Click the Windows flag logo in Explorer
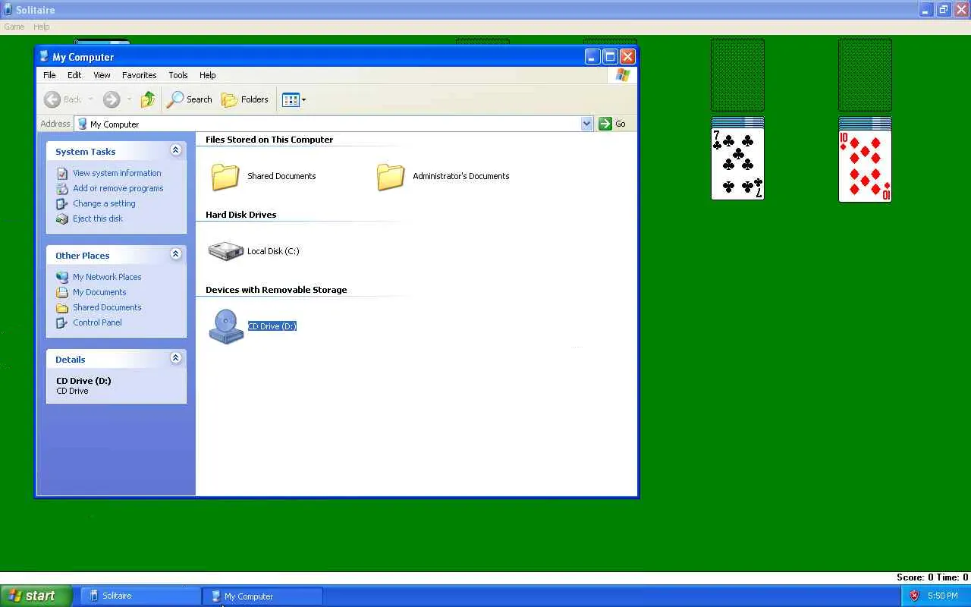The width and height of the screenshot is (971, 607). click(x=623, y=75)
